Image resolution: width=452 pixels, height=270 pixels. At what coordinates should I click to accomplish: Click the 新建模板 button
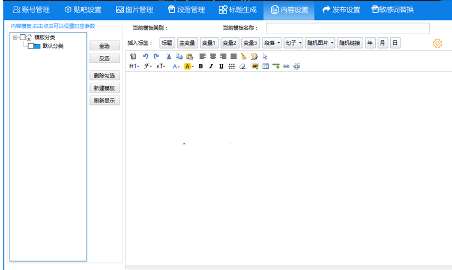pyautogui.click(x=104, y=88)
